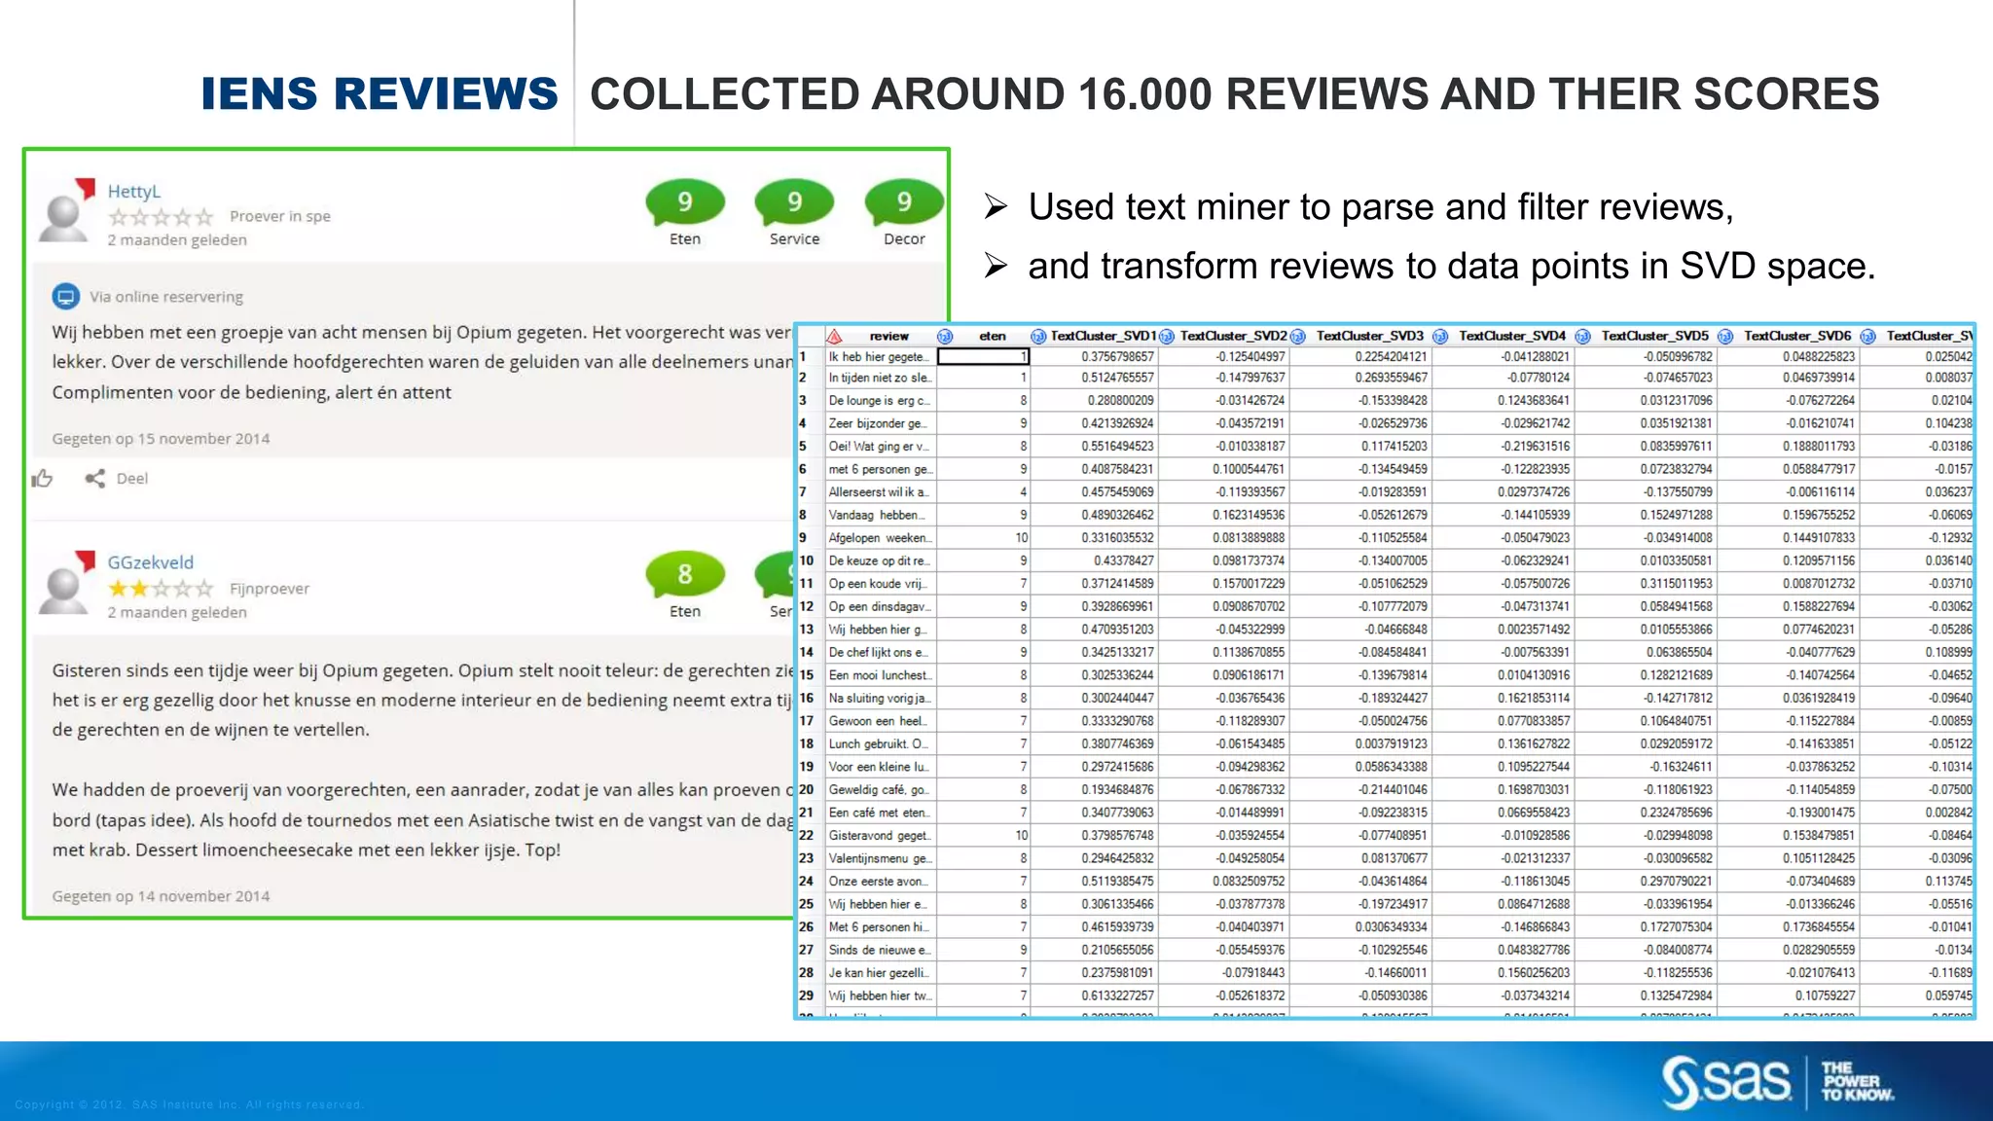
Task: Click the selected eten cell in row 1
Action: coord(983,357)
